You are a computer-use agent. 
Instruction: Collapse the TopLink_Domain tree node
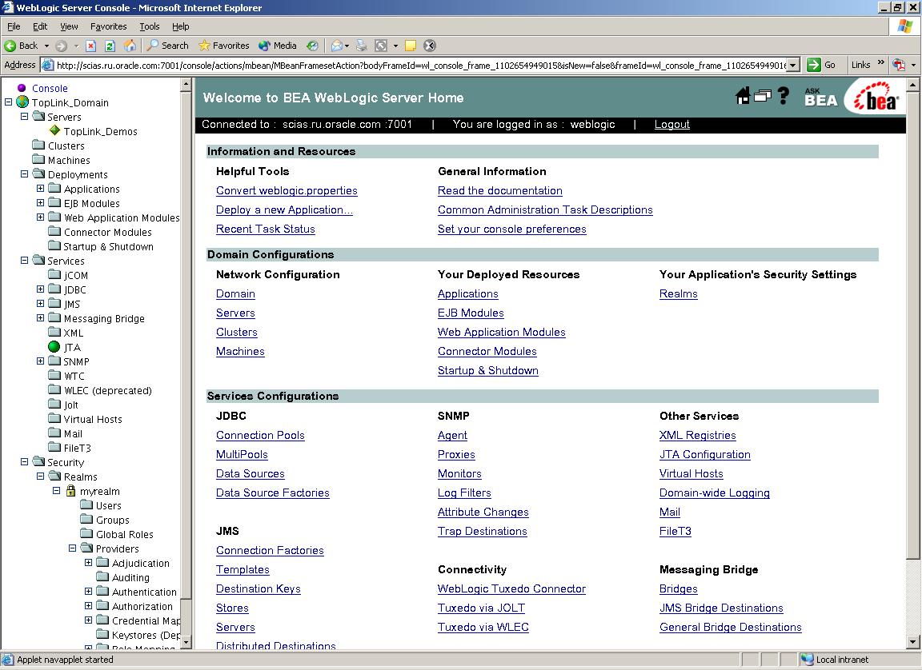pos(8,102)
